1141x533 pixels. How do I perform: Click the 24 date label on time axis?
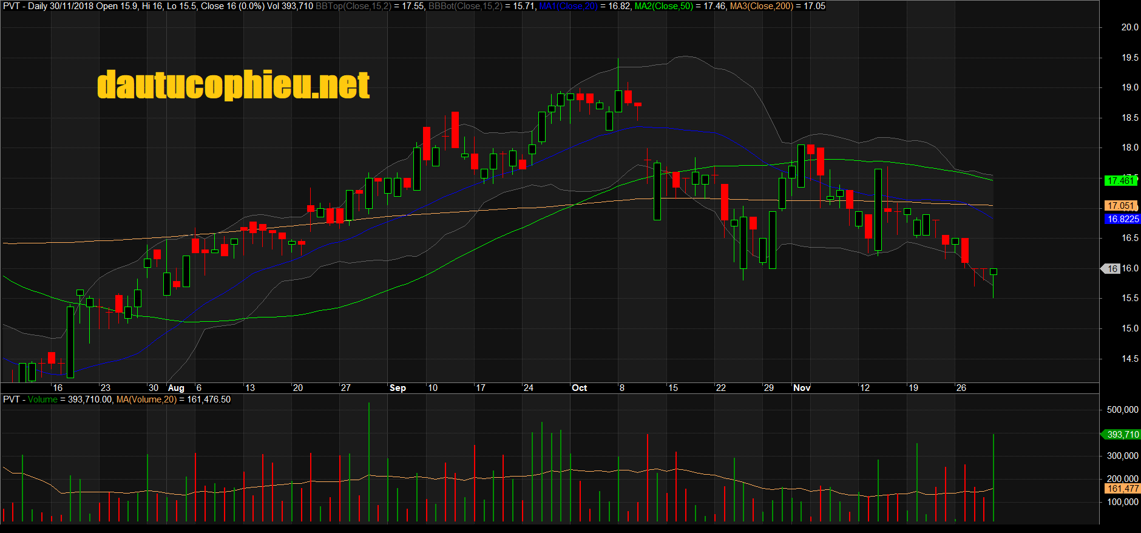[529, 388]
